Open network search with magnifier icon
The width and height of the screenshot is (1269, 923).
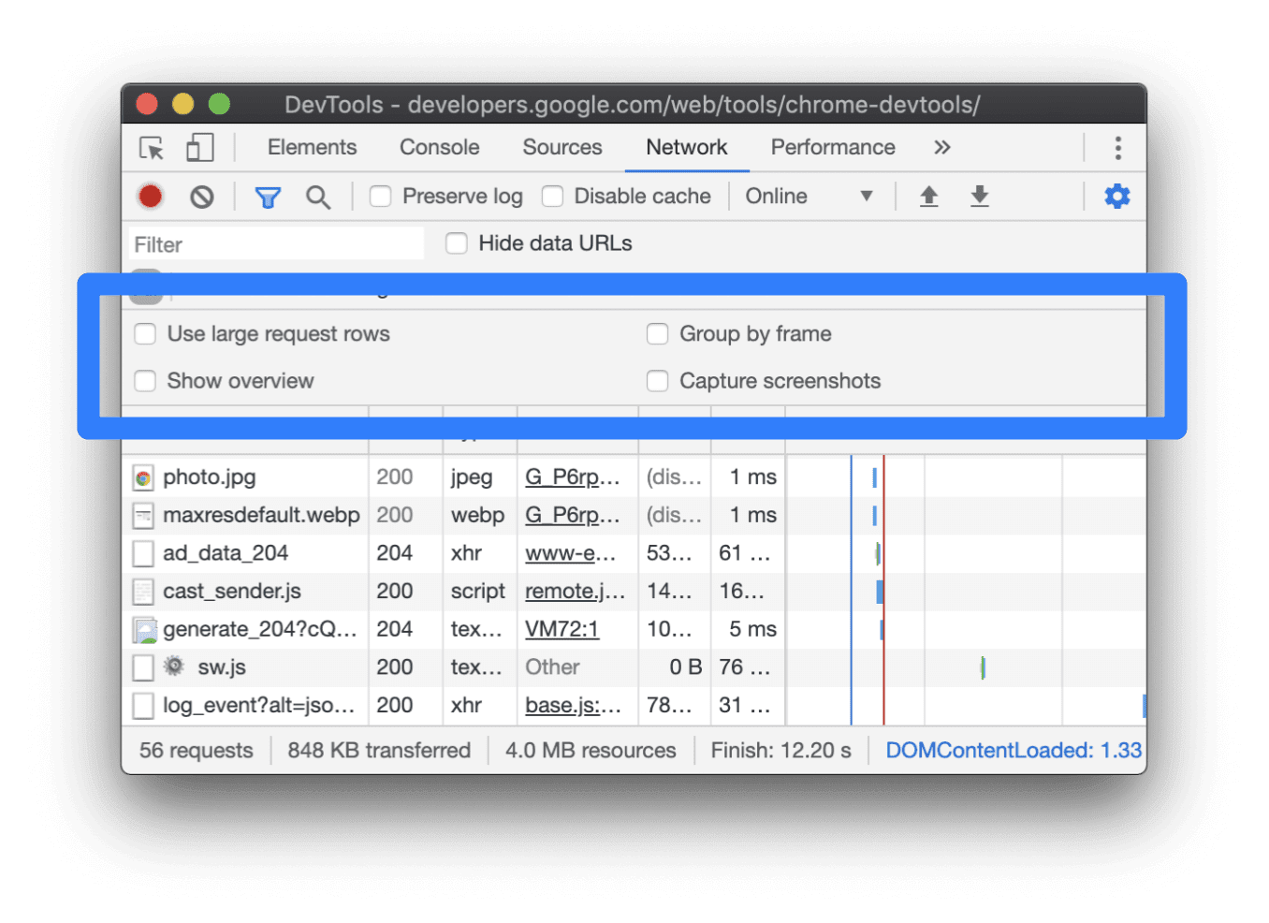(x=318, y=197)
